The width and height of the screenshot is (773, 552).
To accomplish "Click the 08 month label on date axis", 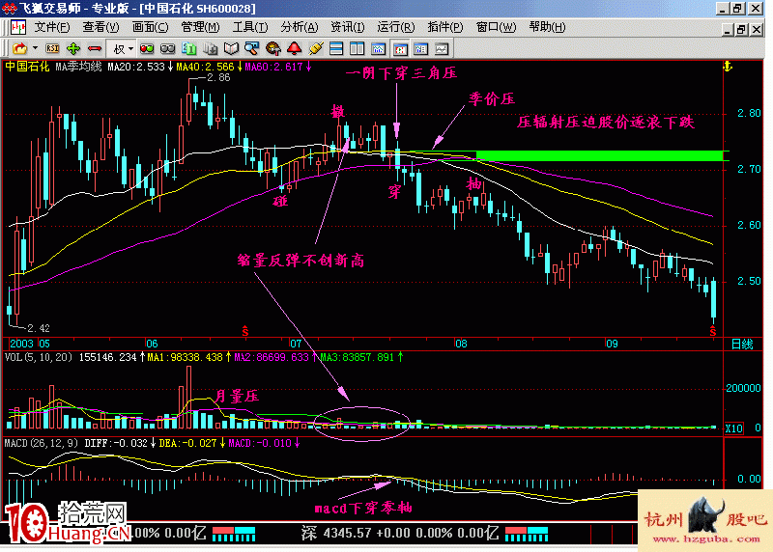I will (x=461, y=344).
